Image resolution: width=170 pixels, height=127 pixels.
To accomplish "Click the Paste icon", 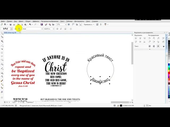I will (x=25, y=25).
